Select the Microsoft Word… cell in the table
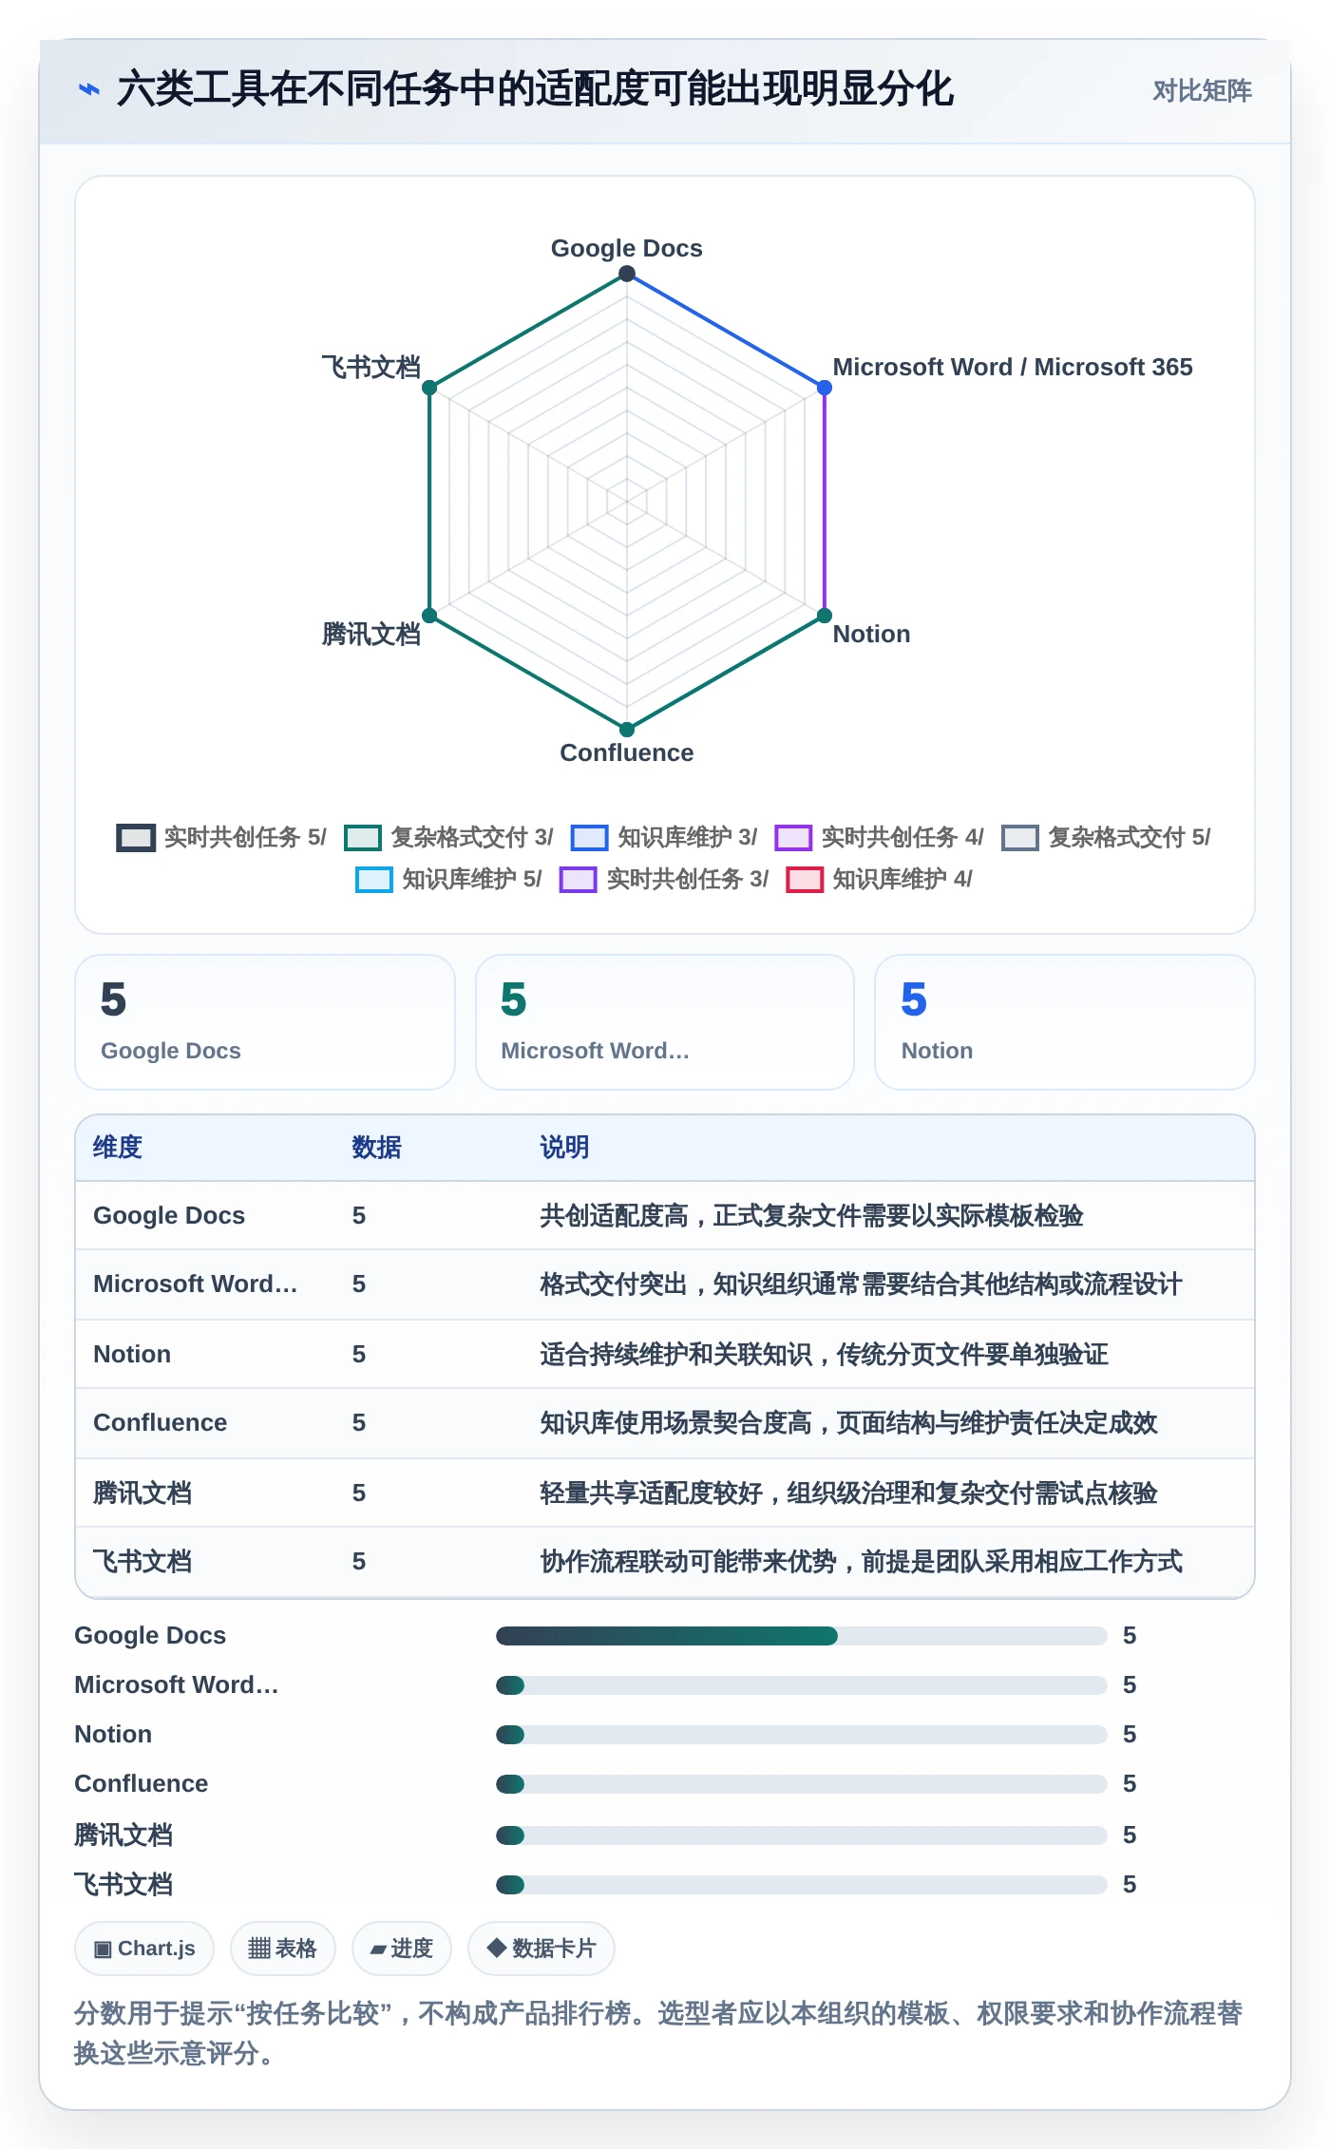The image size is (1330, 2149). tap(196, 1284)
